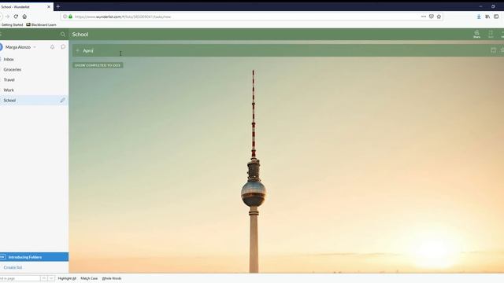Toggle browser sidebar view icon
Screen dimensions: 504x283
click(496, 17)
